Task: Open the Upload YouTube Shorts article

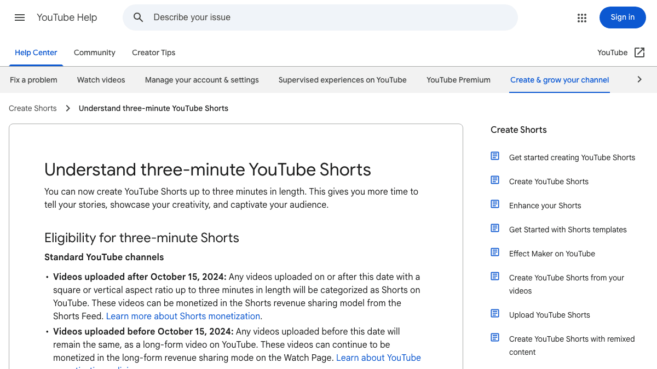Action: click(x=550, y=315)
